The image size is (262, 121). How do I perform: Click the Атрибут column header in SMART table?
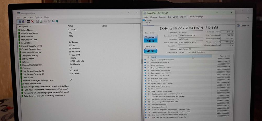[181, 57]
